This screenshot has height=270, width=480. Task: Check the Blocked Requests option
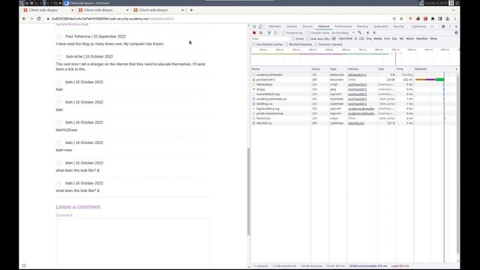[x=286, y=44]
